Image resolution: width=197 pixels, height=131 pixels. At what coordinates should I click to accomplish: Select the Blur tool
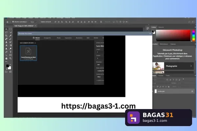click(x=6, y=49)
